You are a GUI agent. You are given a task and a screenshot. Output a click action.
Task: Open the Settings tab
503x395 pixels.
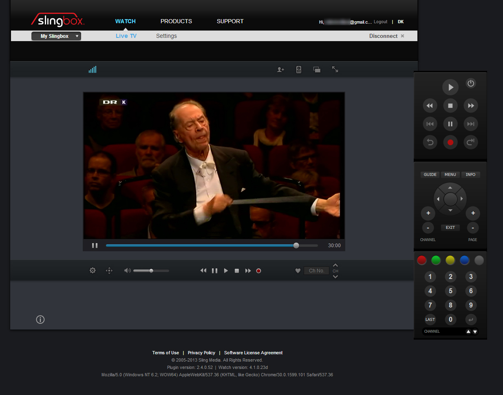[x=166, y=36]
